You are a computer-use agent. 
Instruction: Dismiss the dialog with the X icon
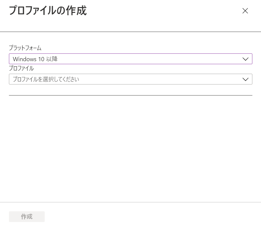tap(245, 11)
